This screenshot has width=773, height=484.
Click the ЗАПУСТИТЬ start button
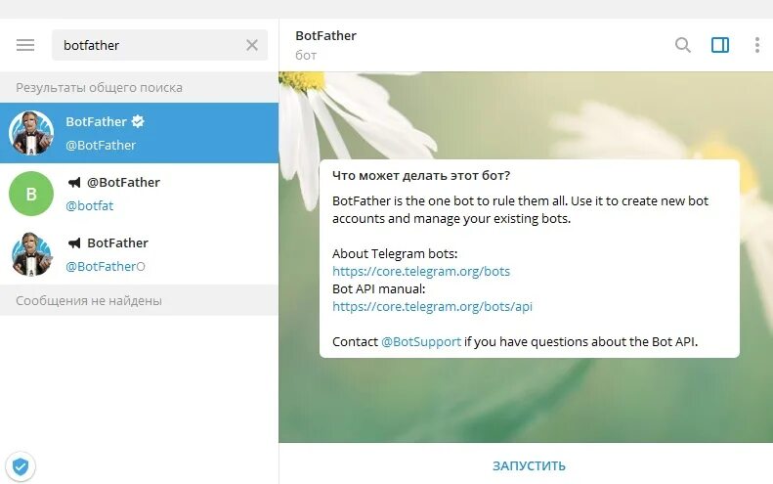pyautogui.click(x=529, y=465)
